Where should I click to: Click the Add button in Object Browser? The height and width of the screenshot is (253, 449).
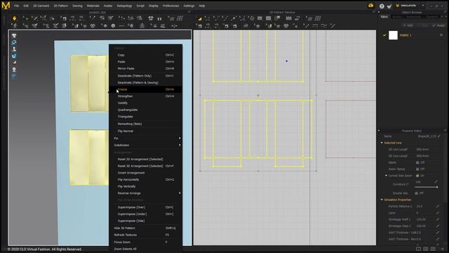pos(408,25)
